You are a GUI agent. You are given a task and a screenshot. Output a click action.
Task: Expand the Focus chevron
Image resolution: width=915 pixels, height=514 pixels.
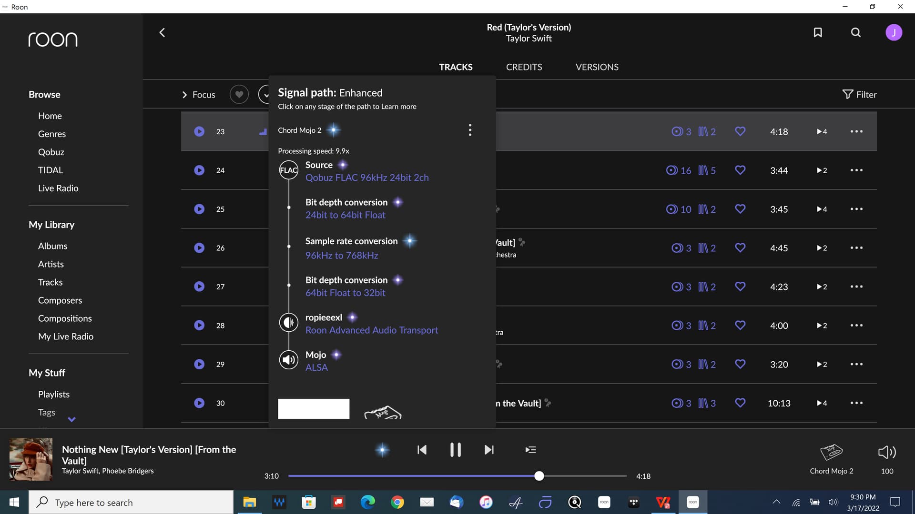pyautogui.click(x=184, y=95)
